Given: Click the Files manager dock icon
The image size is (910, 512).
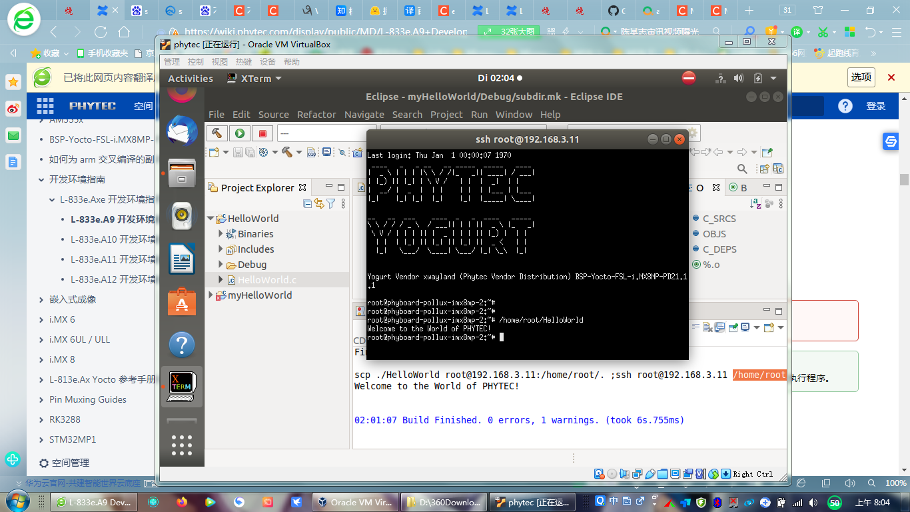Looking at the screenshot, I should 182,173.
